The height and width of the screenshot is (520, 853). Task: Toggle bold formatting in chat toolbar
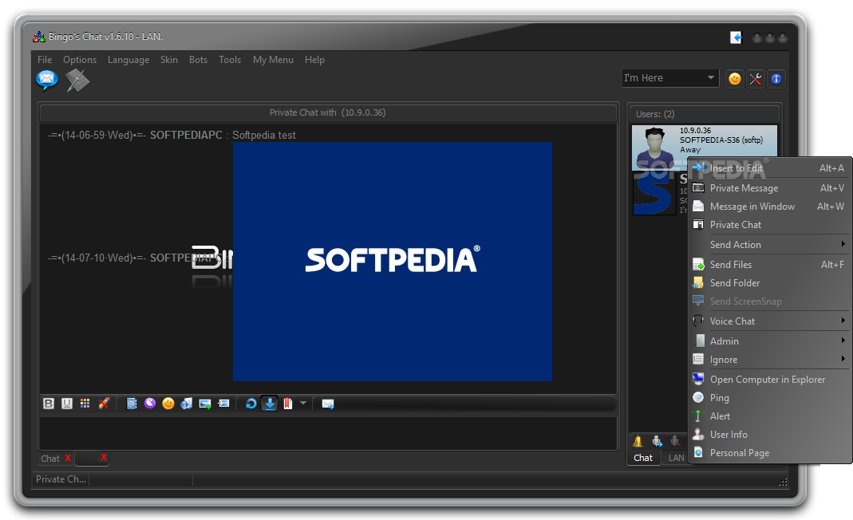click(49, 403)
